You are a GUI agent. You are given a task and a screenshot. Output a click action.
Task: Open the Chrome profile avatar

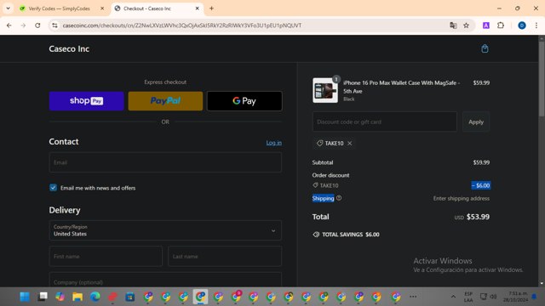click(522, 25)
